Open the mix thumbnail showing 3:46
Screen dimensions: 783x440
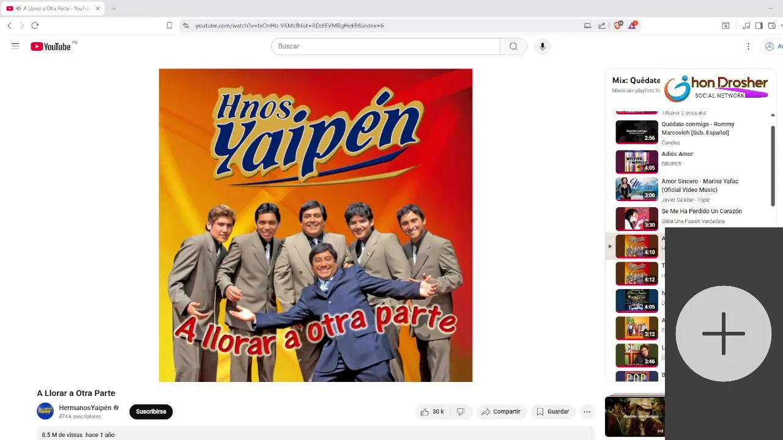637,355
